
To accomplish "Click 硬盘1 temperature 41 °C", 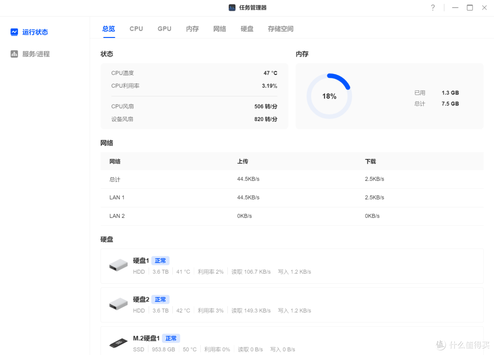I will [183, 272].
